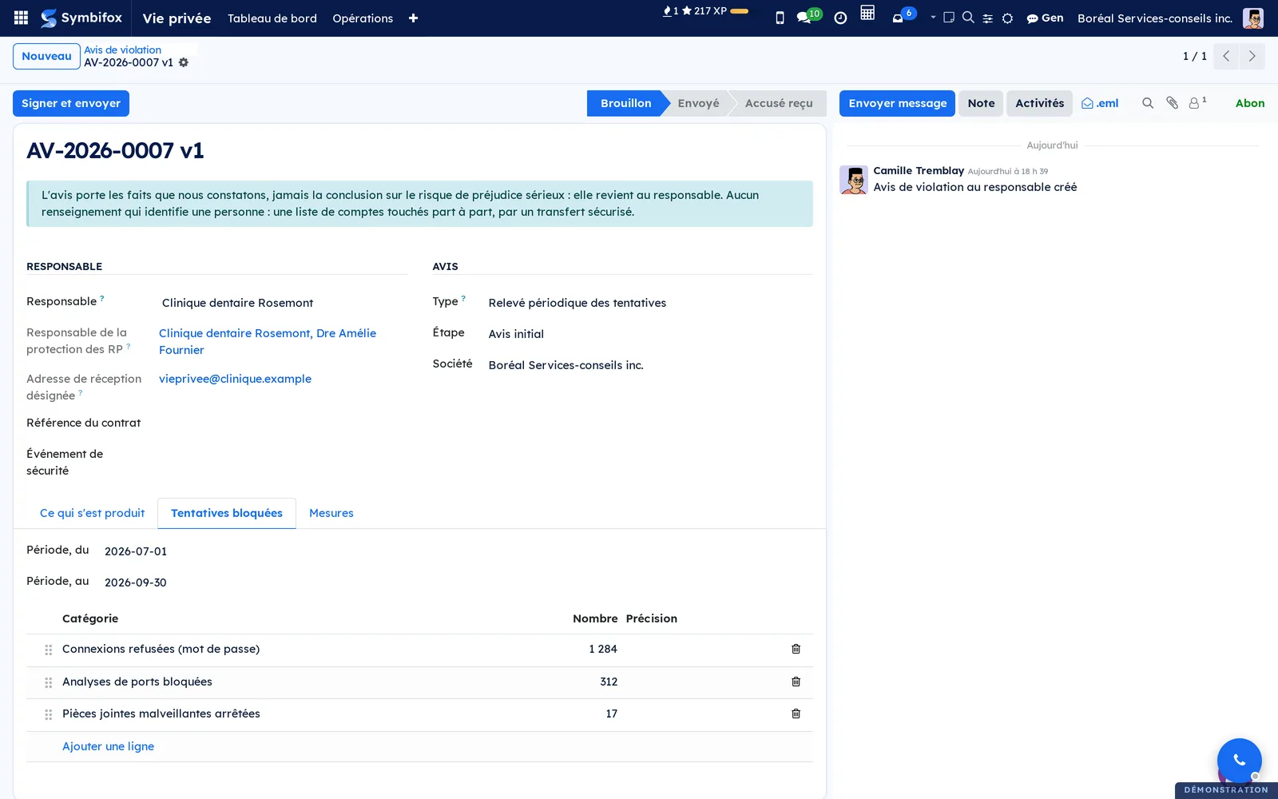Search messages in the chatter panel

(1148, 103)
